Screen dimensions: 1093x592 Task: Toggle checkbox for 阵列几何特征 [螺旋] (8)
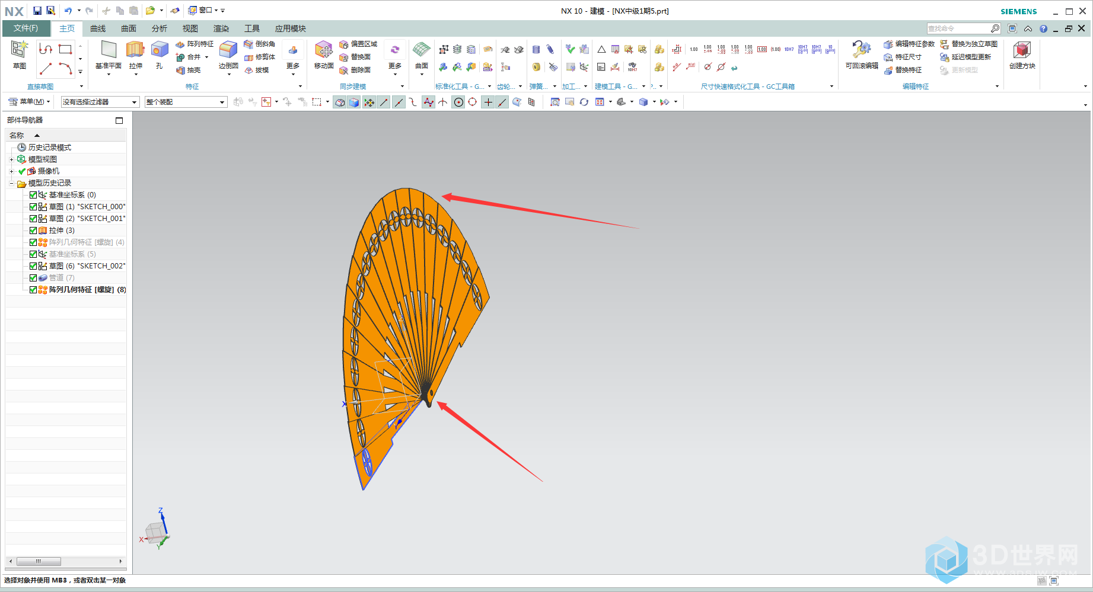pyautogui.click(x=33, y=290)
